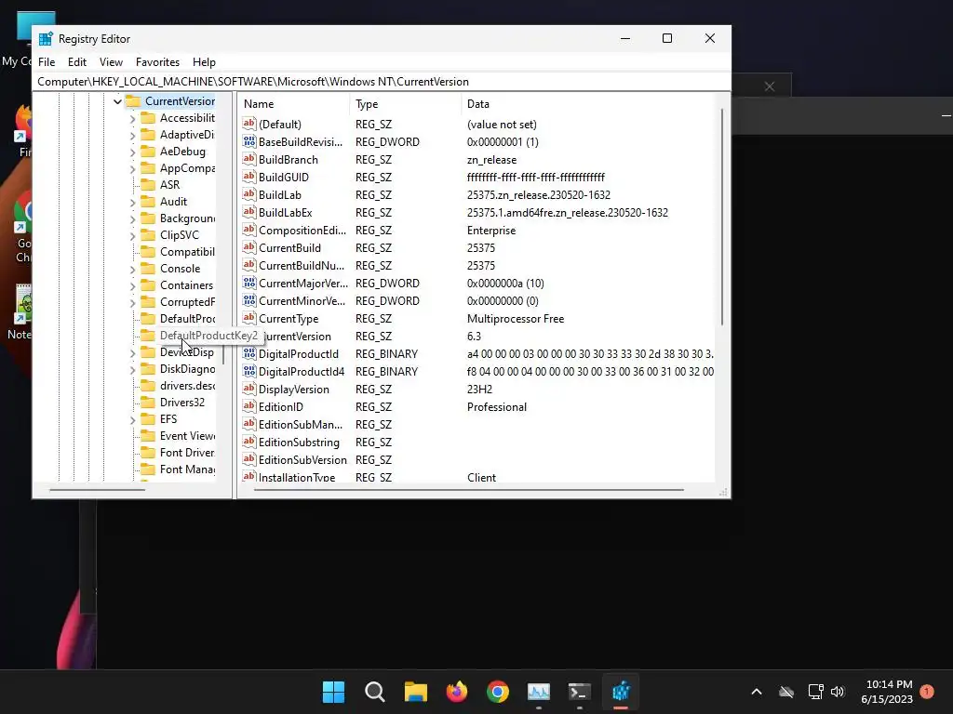Open the Windows Start menu
This screenshot has width=953, height=714.
(333, 692)
